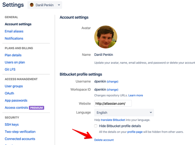Click the name Daniil Penkin text
The width and height of the screenshot is (195, 145).
[104, 55]
